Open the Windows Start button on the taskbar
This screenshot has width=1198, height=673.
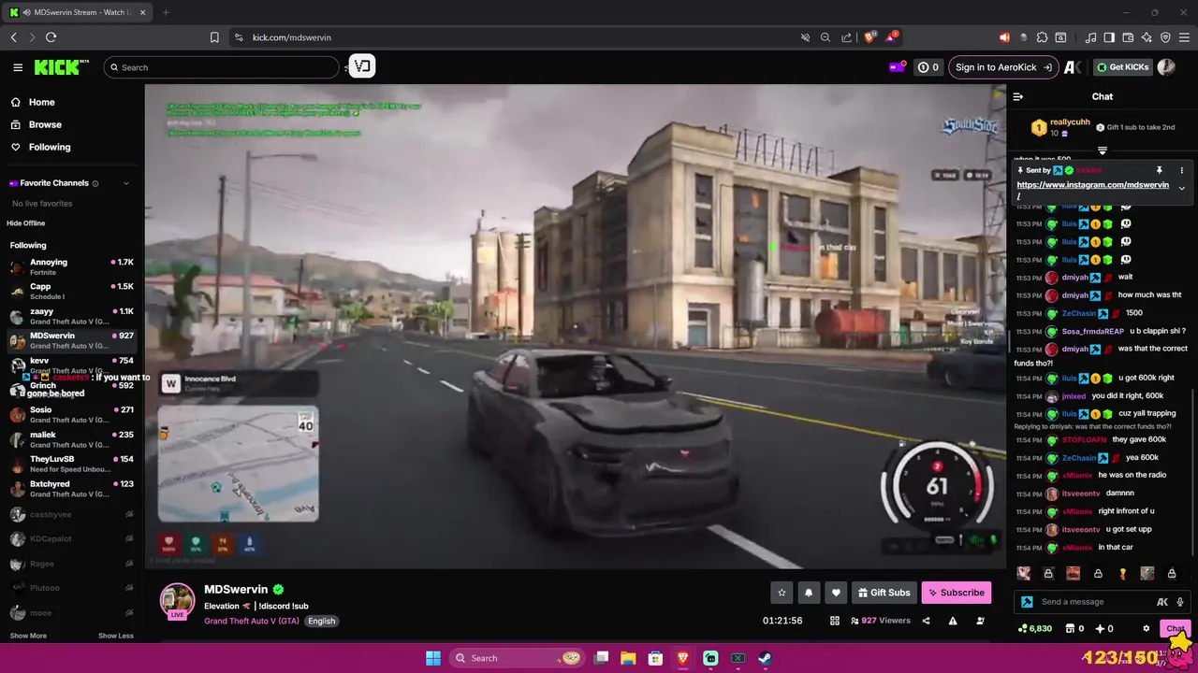pos(432,658)
